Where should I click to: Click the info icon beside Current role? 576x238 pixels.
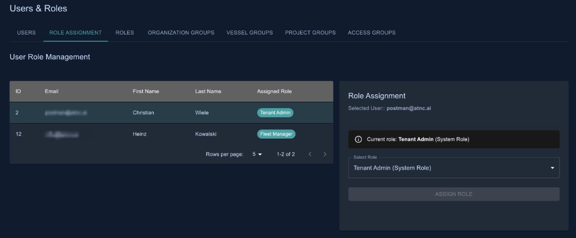pos(358,140)
